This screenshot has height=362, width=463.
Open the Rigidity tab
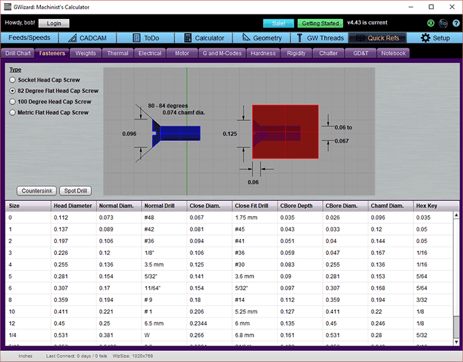tap(296, 54)
